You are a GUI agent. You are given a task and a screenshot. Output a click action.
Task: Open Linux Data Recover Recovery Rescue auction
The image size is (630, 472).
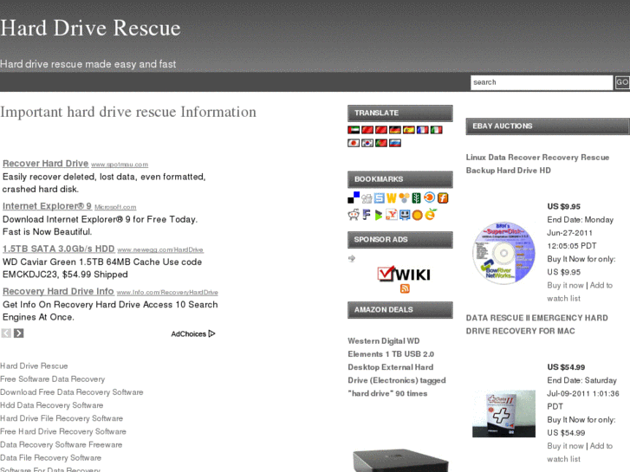pyautogui.click(x=537, y=164)
